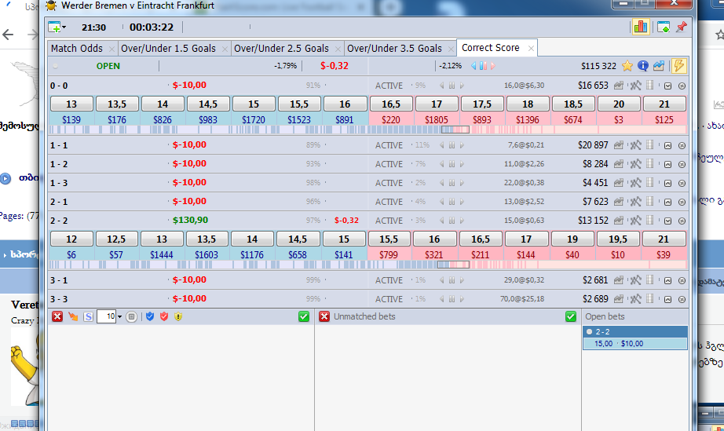The width and height of the screenshot is (724, 431).
Task: Open the graph icon in the 2 - 2 row
Action: coord(618,221)
